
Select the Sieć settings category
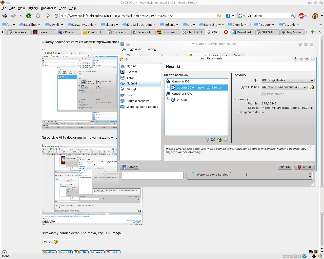[x=140, y=95]
